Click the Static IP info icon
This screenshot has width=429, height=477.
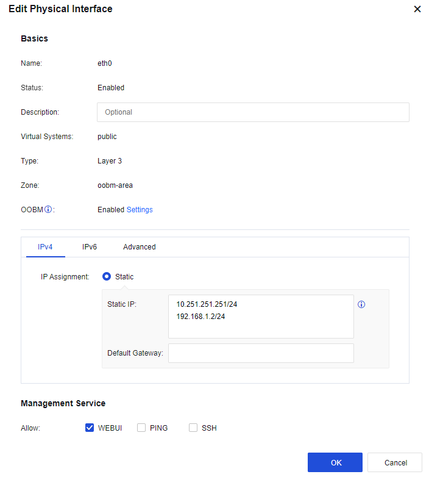point(361,304)
